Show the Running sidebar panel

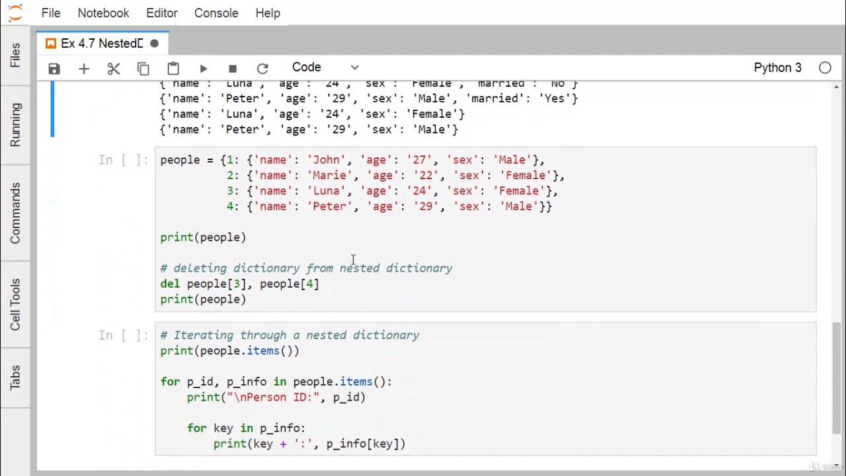click(x=15, y=125)
